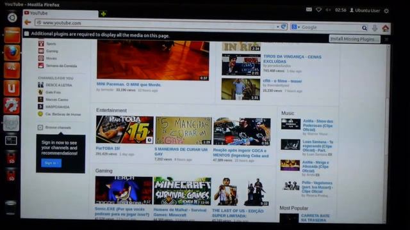Click the Gaming category icon in sidebar
The height and width of the screenshot is (230, 410).
pyautogui.click(x=41, y=51)
